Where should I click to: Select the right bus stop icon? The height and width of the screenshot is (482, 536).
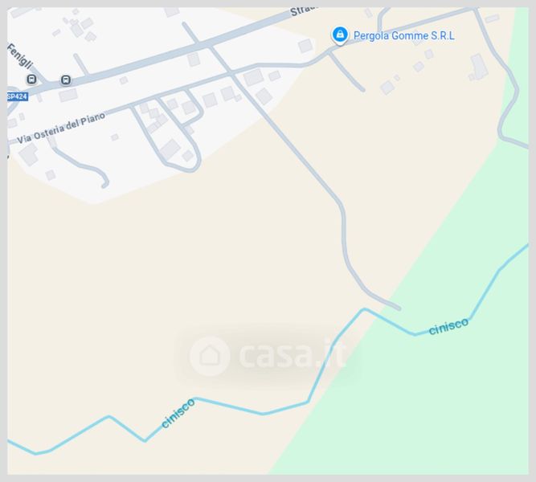pyautogui.click(x=66, y=80)
